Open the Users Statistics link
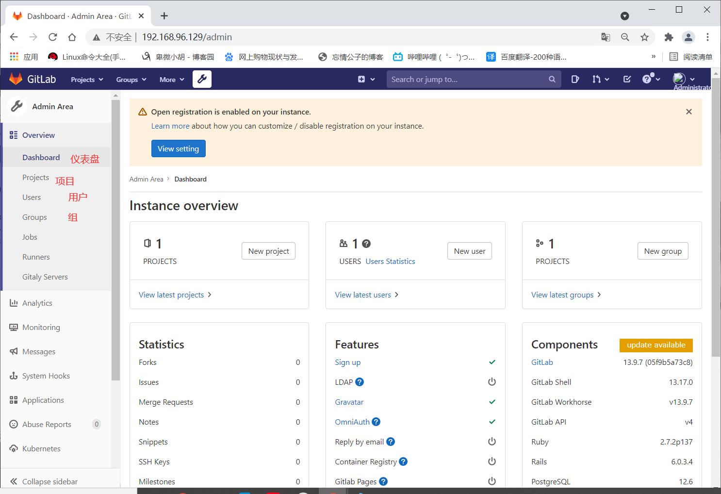Image resolution: width=721 pixels, height=494 pixels. click(x=390, y=261)
